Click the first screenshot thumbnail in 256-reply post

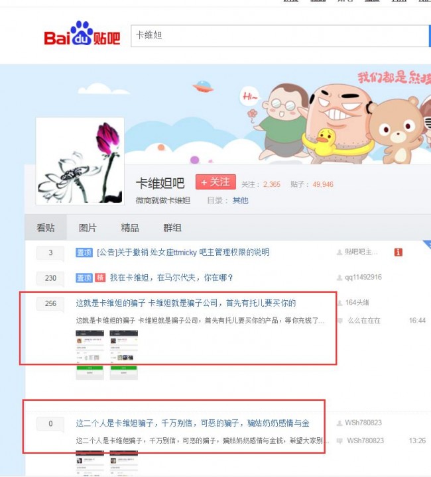pos(90,354)
